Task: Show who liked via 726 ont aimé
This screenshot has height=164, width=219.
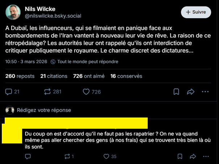Action: point(88,76)
